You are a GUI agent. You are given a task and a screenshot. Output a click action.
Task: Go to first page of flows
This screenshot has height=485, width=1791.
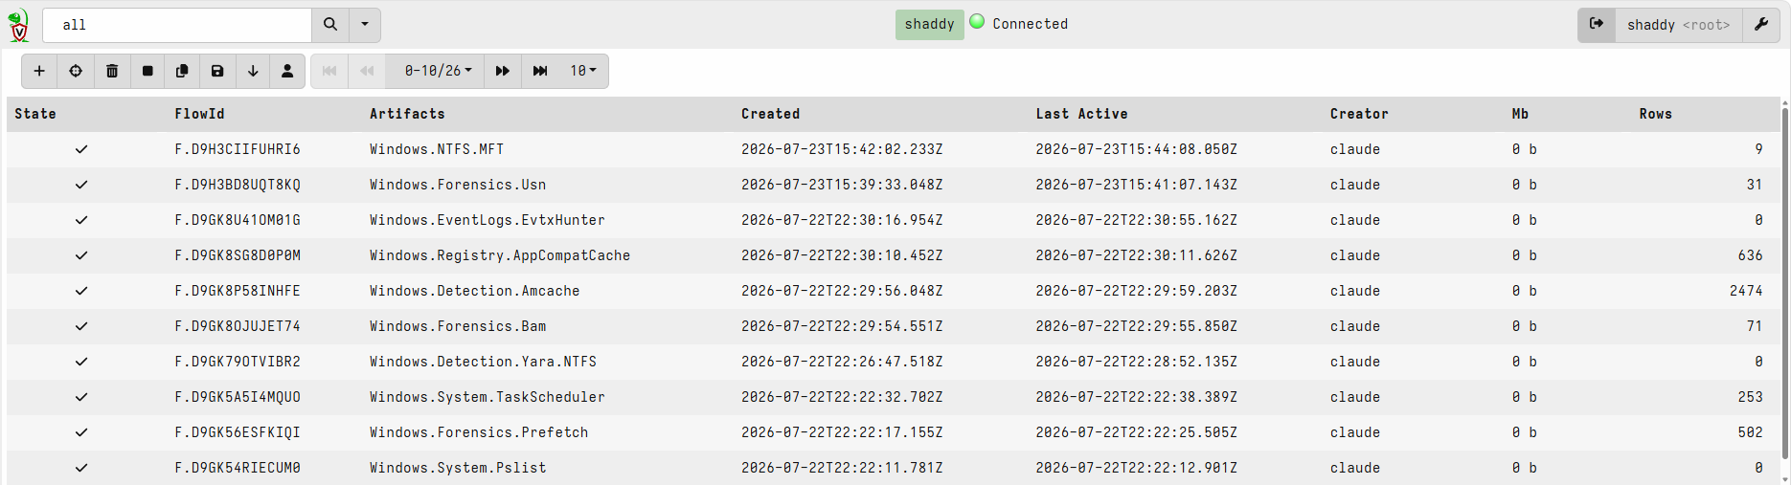click(x=329, y=71)
